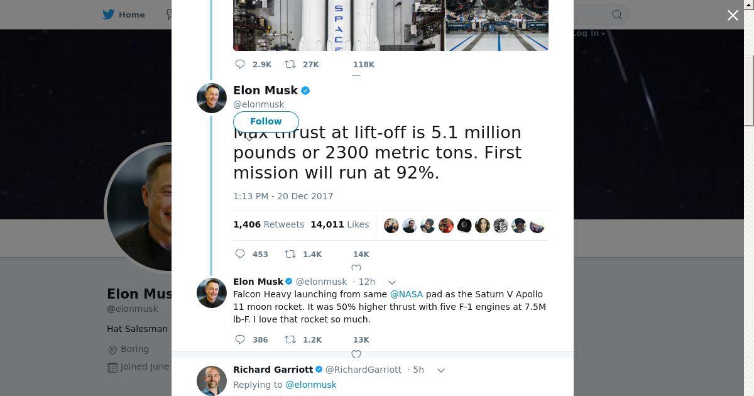Reply to the Saturn V tweet
The image size is (754, 396).
click(240, 339)
